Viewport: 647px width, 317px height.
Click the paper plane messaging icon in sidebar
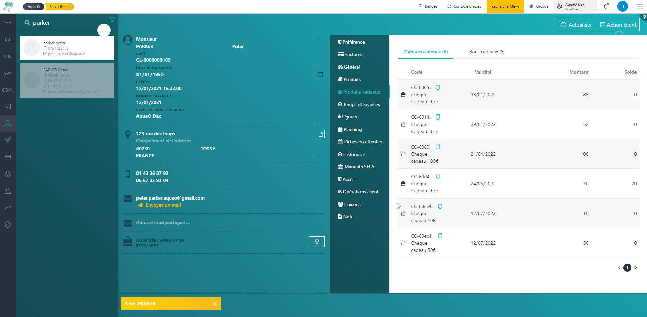click(7, 140)
